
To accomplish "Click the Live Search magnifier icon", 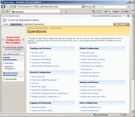I will pos(129,6).
